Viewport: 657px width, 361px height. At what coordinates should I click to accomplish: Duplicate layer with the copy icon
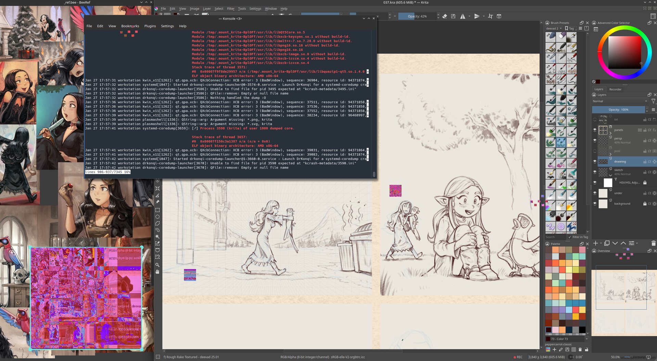[607, 243]
